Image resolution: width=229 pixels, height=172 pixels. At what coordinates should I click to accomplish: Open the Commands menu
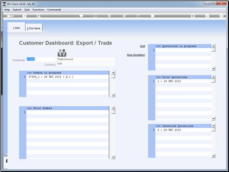click(54, 10)
